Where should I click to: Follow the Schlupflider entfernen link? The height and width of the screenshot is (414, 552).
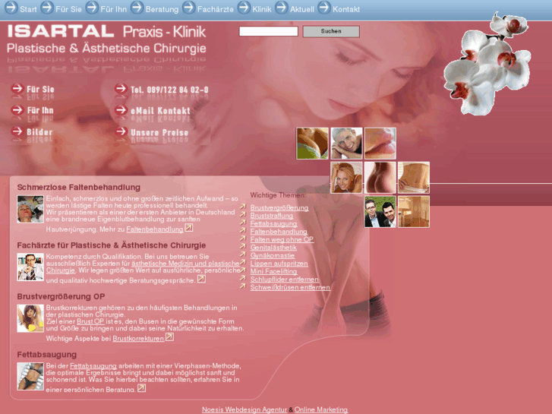tap(284, 280)
